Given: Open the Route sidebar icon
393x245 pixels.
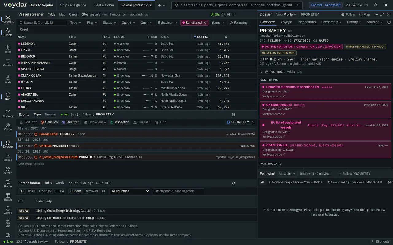Looking at the screenshot, I should [x=8, y=184].
